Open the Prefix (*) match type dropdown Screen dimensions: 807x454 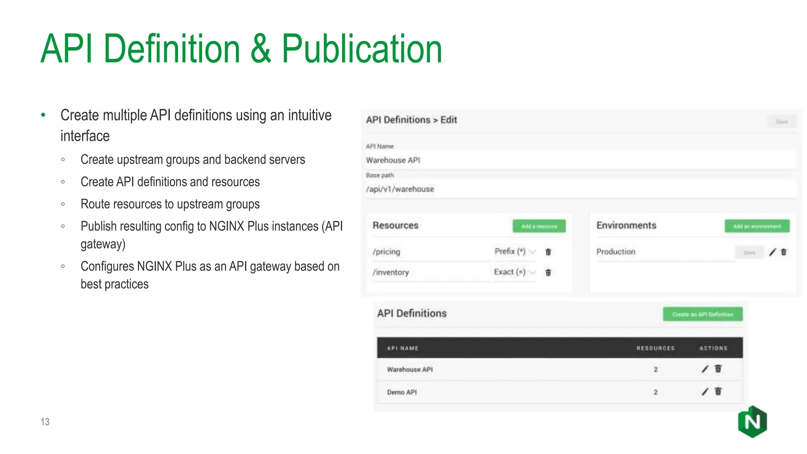coord(515,251)
